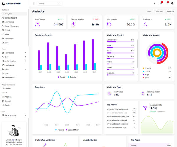The image size is (177, 147).
Task: Open the mail inbox icon
Action: pyautogui.click(x=161, y=4)
